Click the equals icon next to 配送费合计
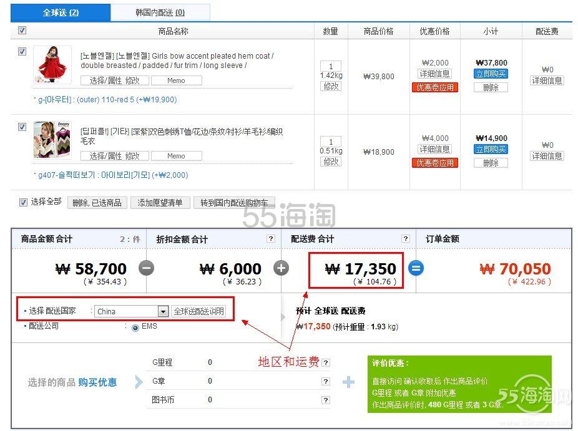The image size is (578, 431). pyautogui.click(x=416, y=268)
